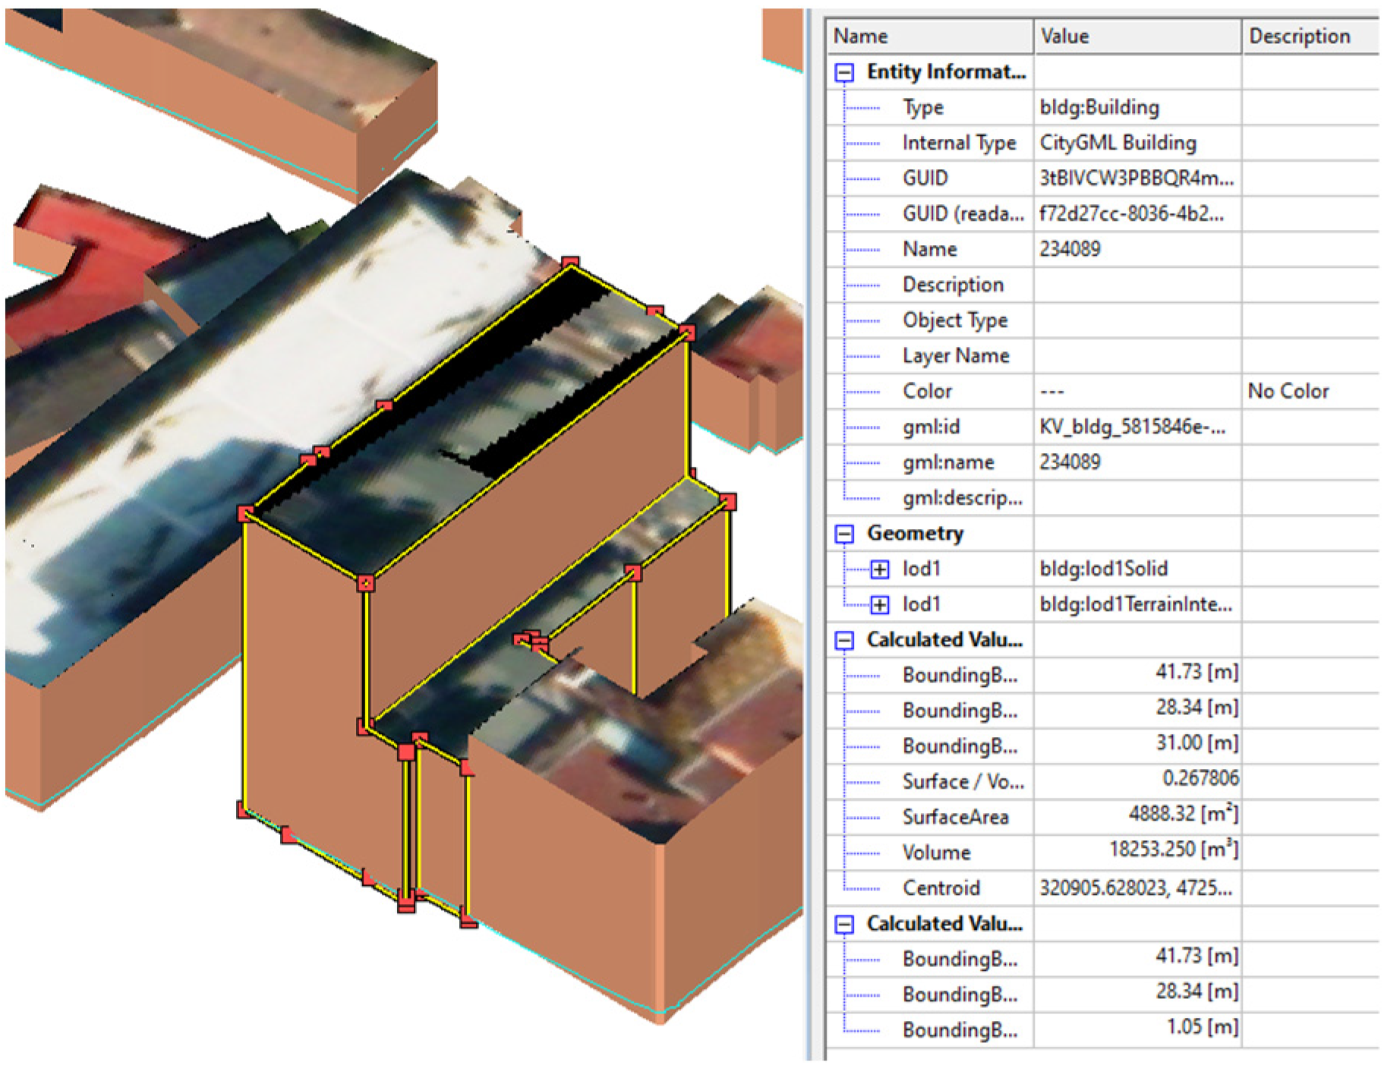This screenshot has width=1390, height=1065.
Task: Expand the lod1 terrain intersection node
Action: (x=879, y=605)
